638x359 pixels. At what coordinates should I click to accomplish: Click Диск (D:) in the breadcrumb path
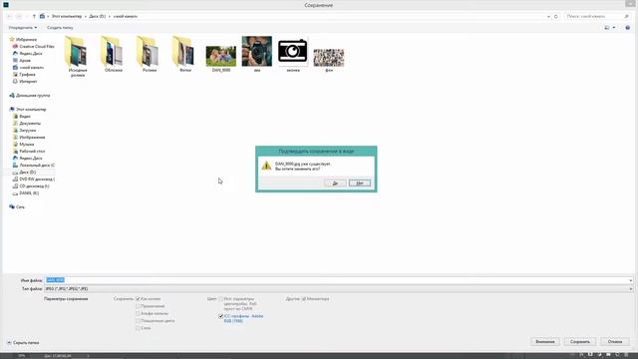(x=98, y=16)
